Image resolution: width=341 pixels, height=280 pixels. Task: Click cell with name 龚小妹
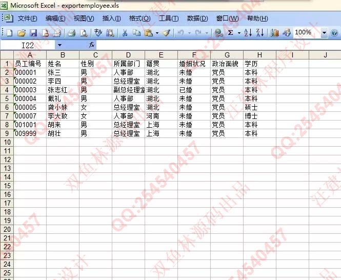pyautogui.click(x=63, y=107)
